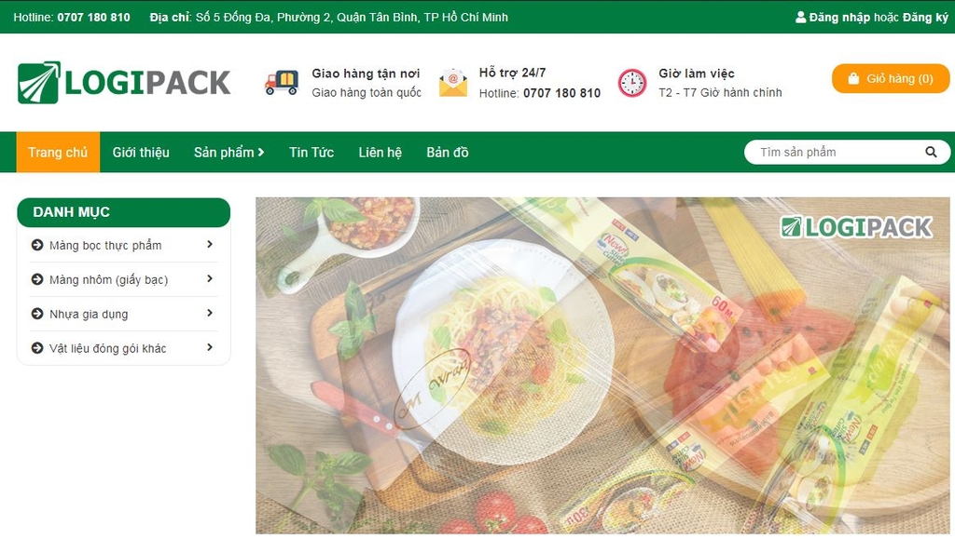Screen dimensions: 955x539
Task: Expand Vật liệu đóng gói khác chevron
Action: [x=210, y=347]
